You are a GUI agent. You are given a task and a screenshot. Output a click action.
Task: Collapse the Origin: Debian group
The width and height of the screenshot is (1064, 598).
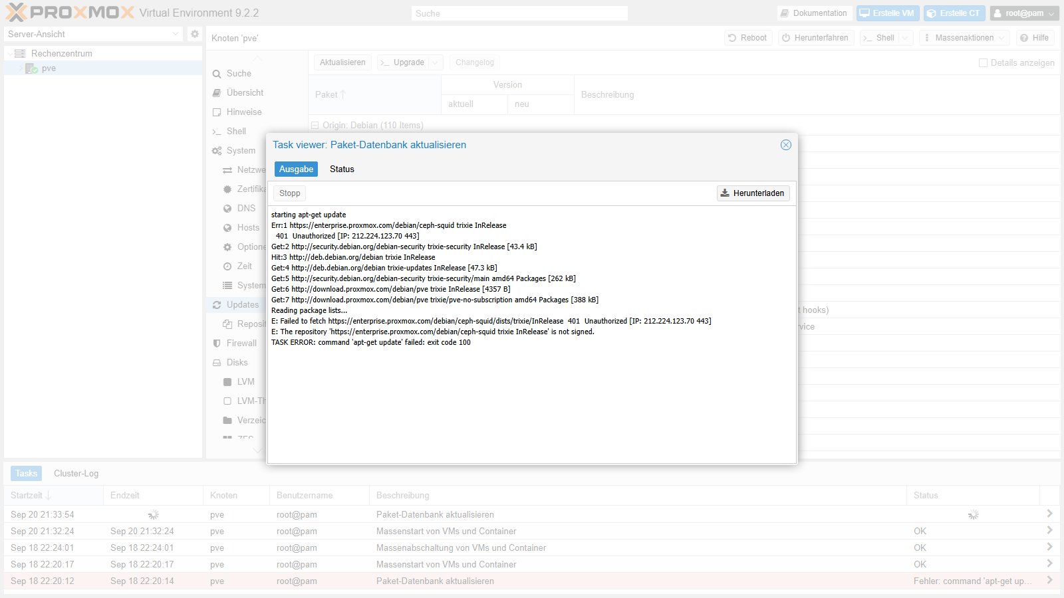click(x=315, y=125)
